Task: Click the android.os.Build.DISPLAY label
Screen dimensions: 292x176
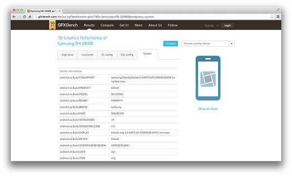Action: pyautogui.click(x=74, y=133)
